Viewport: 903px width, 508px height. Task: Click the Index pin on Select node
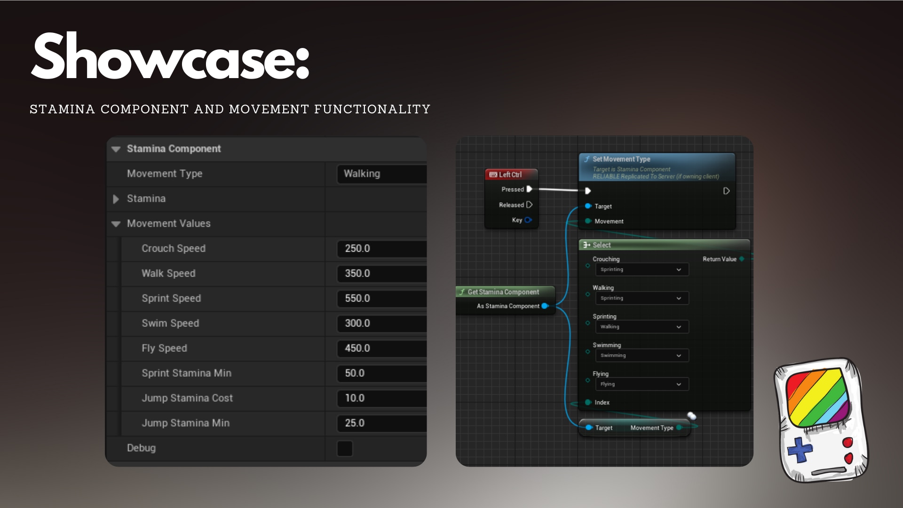pos(588,402)
